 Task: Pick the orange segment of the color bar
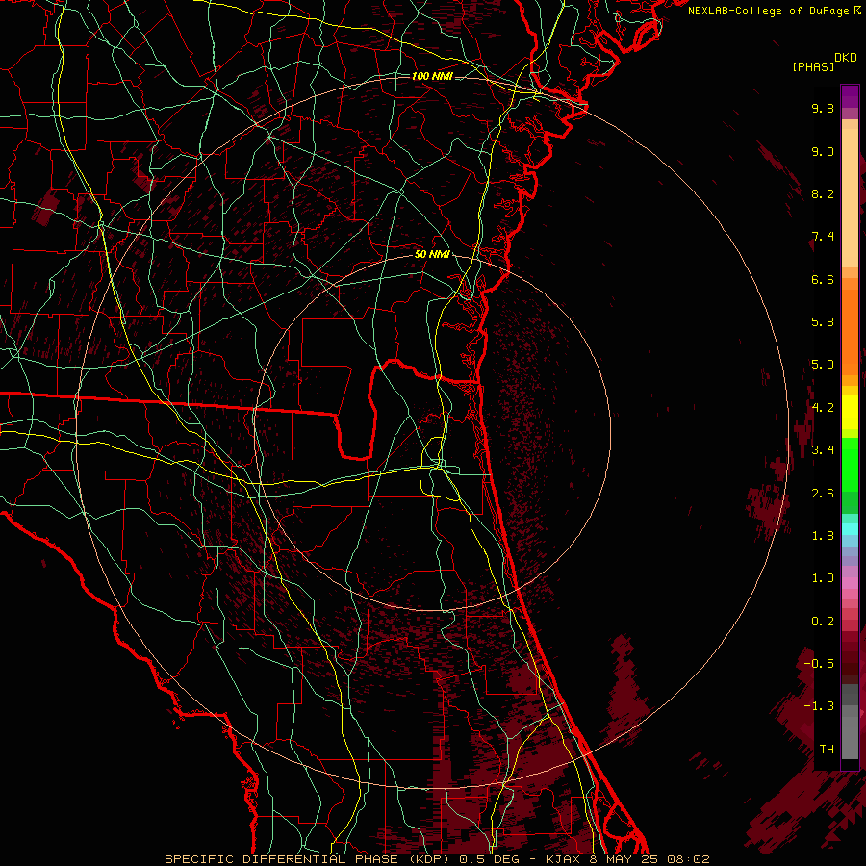point(850,331)
